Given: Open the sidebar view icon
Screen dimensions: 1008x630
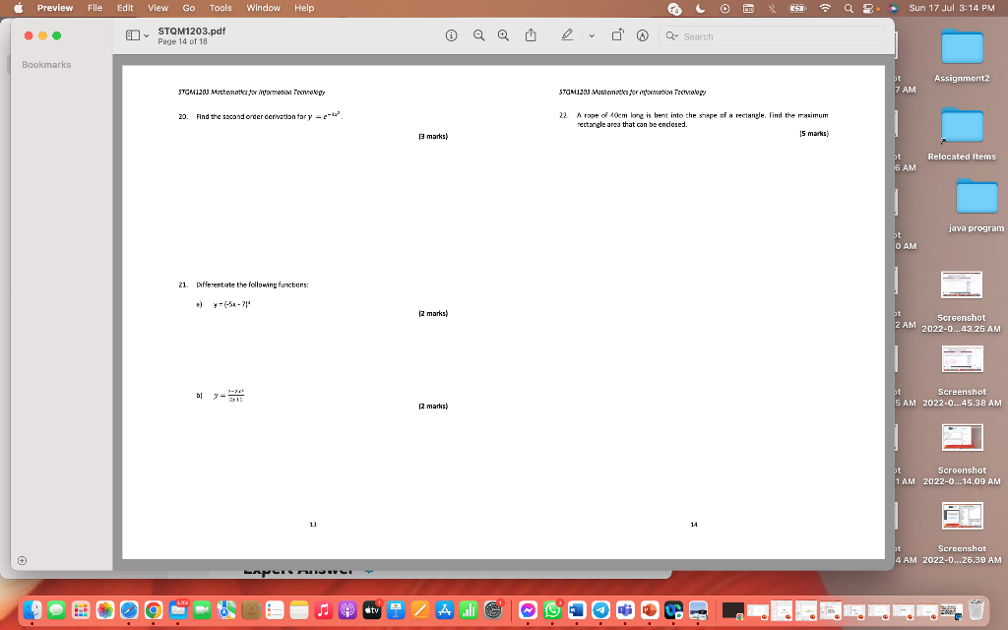Looking at the screenshot, I should pyautogui.click(x=133, y=36).
